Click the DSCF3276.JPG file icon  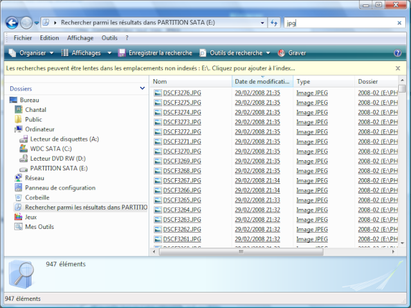pyautogui.click(x=158, y=93)
